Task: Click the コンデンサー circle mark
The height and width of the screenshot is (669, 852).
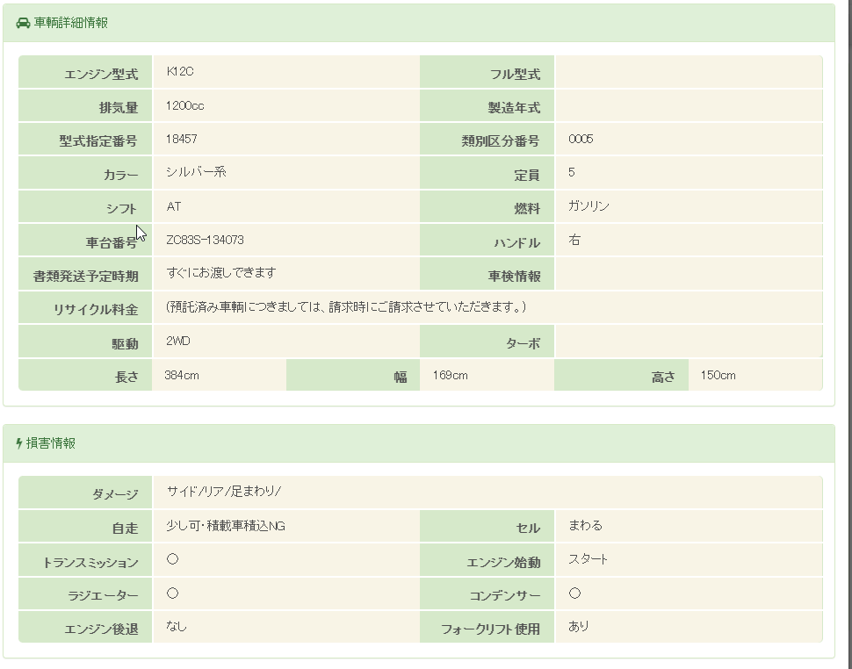Action: pyautogui.click(x=574, y=593)
